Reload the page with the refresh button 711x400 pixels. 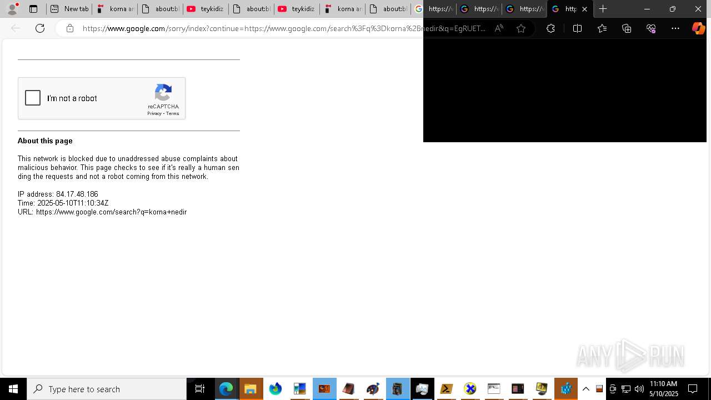(x=40, y=28)
